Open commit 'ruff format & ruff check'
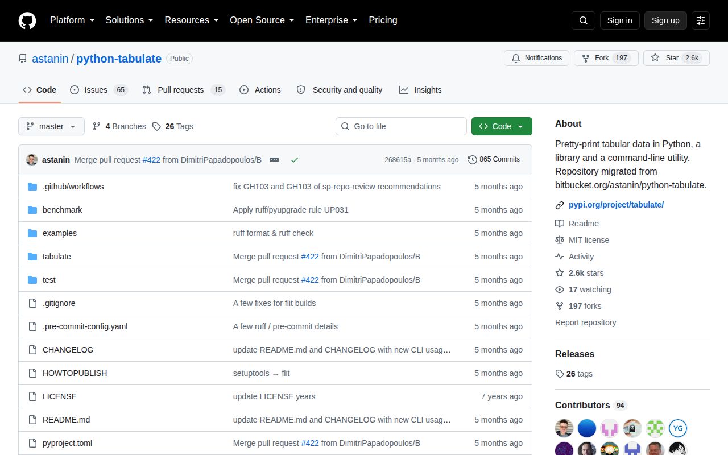The height and width of the screenshot is (455, 728). pos(273,233)
